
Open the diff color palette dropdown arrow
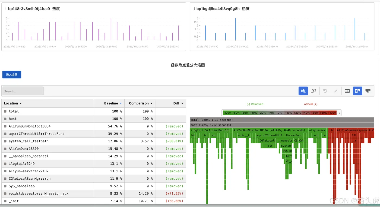339,113
